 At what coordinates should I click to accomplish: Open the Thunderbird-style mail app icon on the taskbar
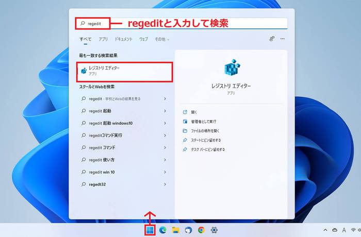188,230
